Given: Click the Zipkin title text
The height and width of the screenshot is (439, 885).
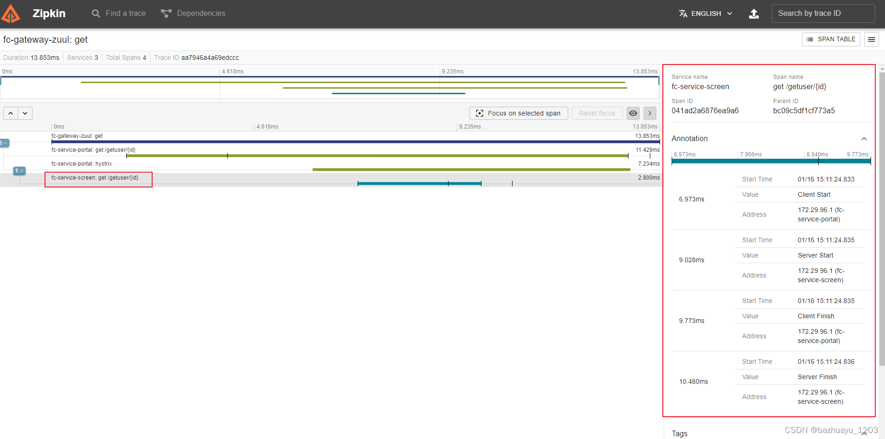Looking at the screenshot, I should (x=49, y=13).
